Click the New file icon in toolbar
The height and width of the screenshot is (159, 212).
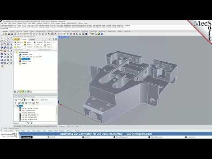[x=3, y=34]
